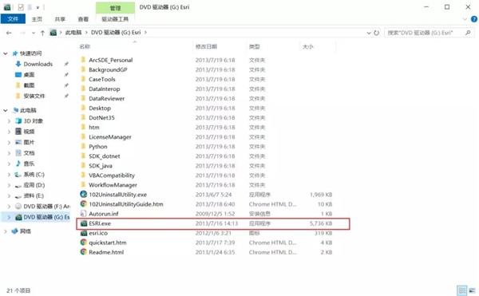479x296 pixels.
Task: Expand address bar history dropdown
Action: pos(369,33)
